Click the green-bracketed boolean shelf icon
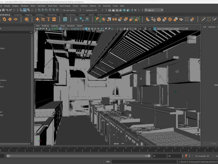The image size is (218, 164). point(137,19)
